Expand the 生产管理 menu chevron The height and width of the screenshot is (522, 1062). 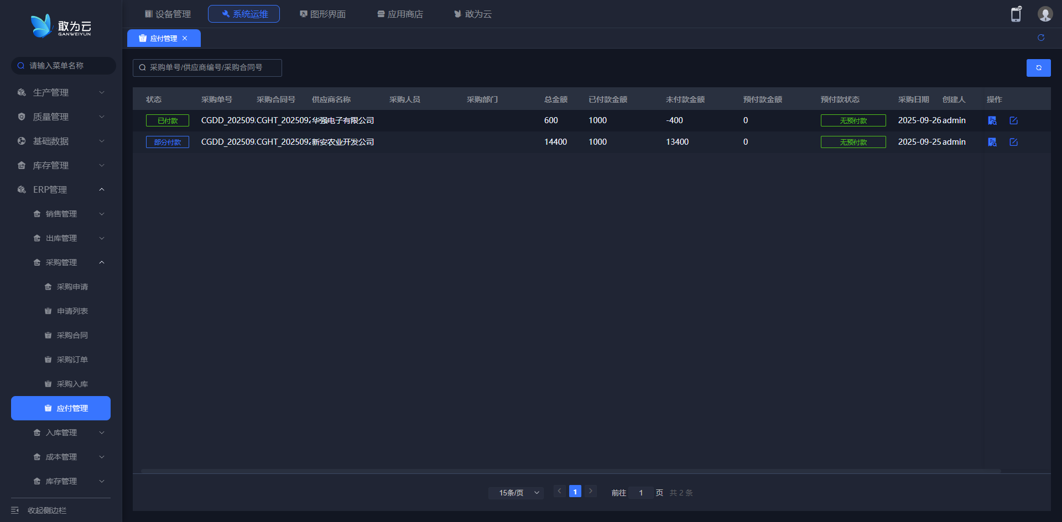pos(102,92)
